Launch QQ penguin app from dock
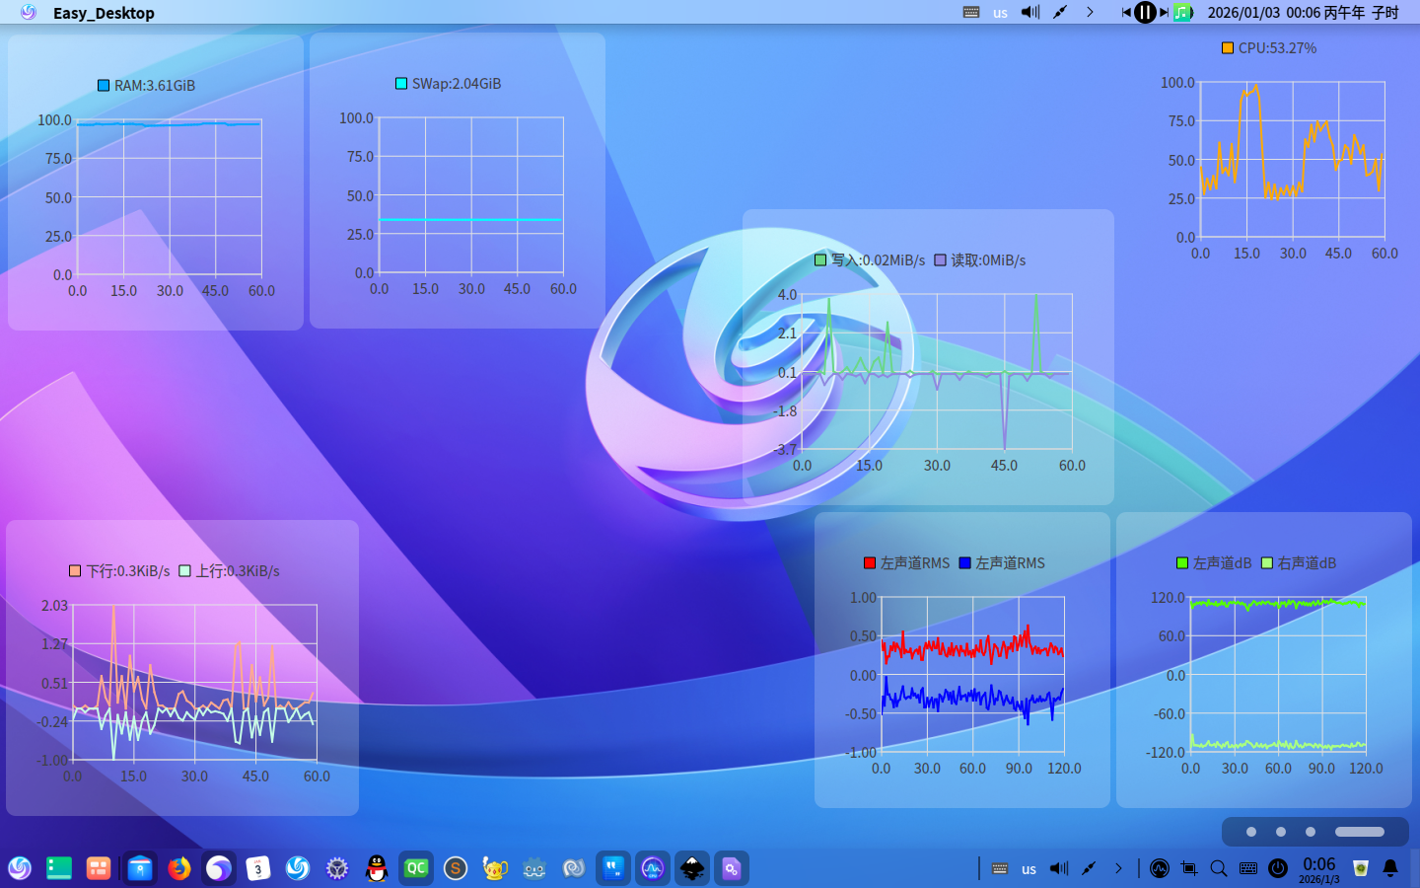Image resolution: width=1420 pixels, height=888 pixels. [377, 868]
